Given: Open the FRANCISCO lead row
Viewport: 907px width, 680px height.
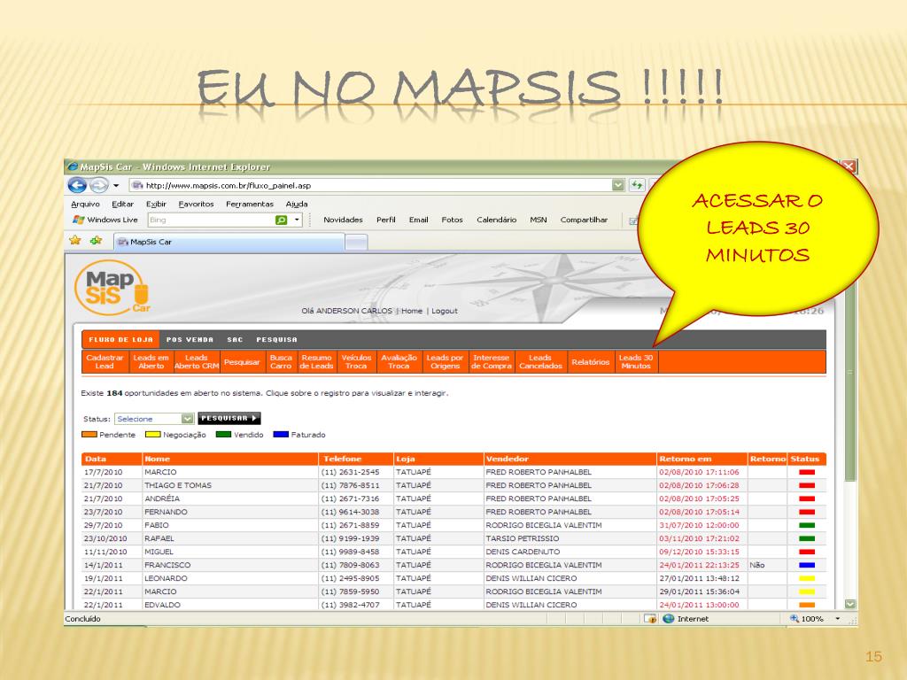Looking at the screenshot, I should tap(454, 565).
